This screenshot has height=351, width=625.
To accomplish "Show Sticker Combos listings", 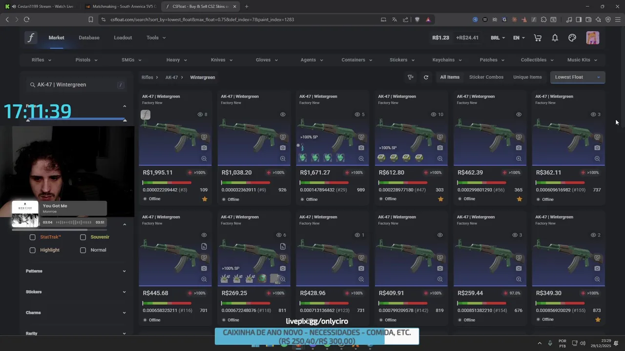I will [x=486, y=77].
